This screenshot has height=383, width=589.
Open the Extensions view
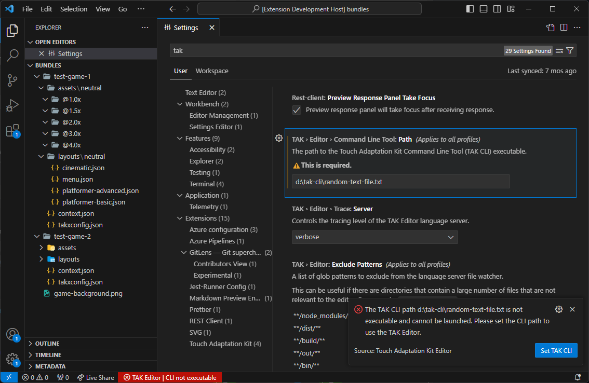tap(12, 131)
